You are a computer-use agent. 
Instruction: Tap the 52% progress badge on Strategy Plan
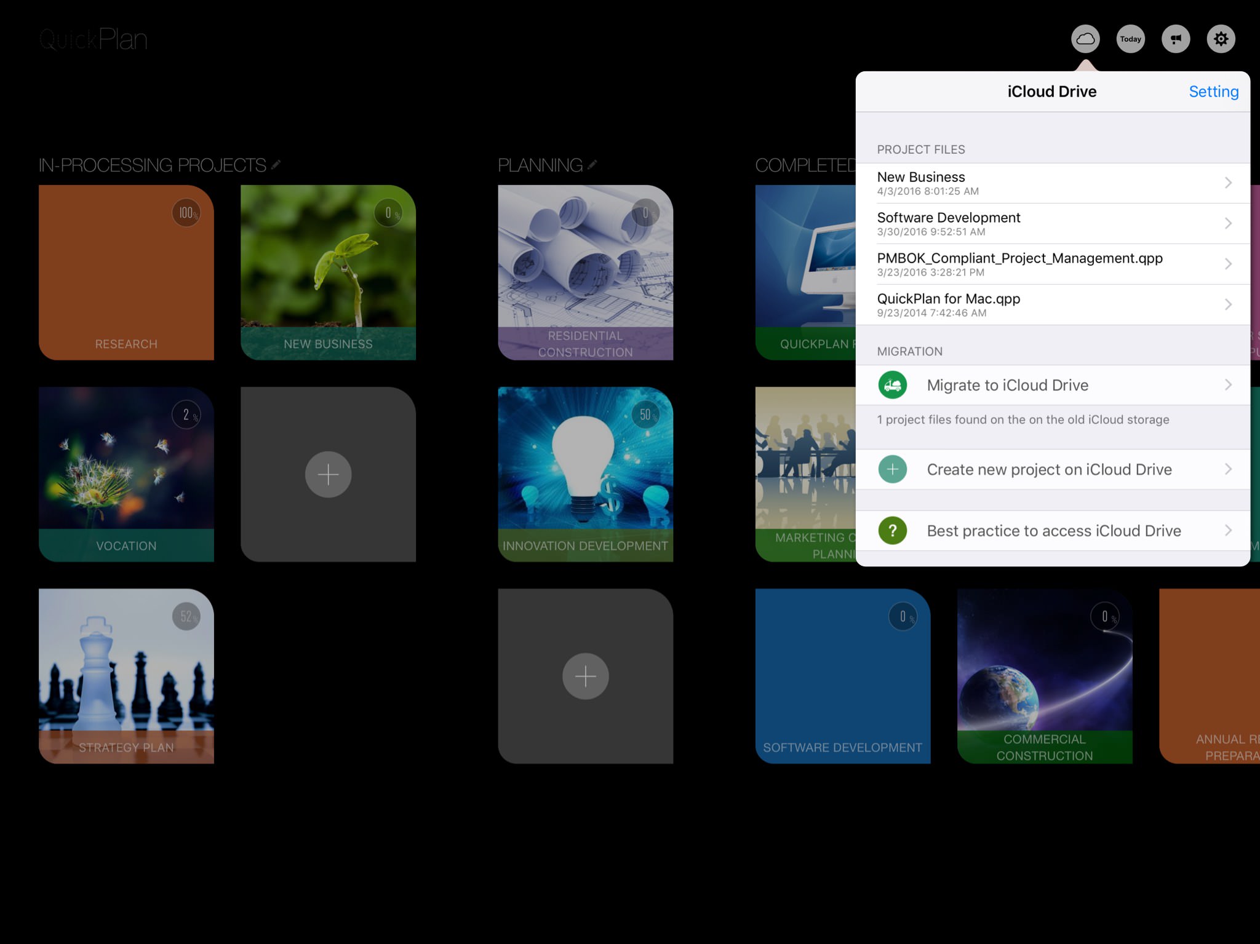pyautogui.click(x=186, y=616)
